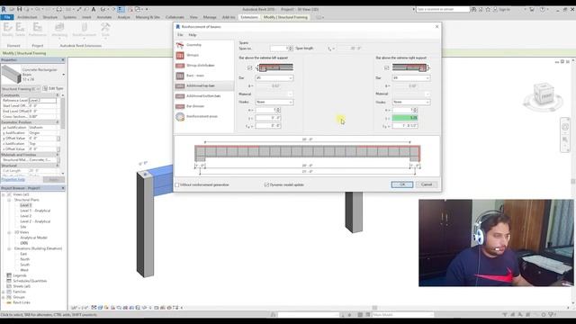Click the 3D ViewCube in Revit viewport
The image size is (576, 324).
544,94
